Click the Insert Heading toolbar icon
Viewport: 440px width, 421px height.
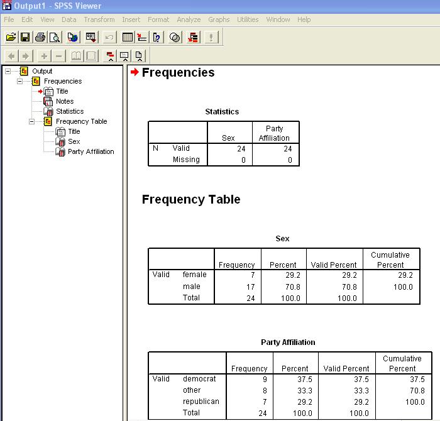click(110, 56)
